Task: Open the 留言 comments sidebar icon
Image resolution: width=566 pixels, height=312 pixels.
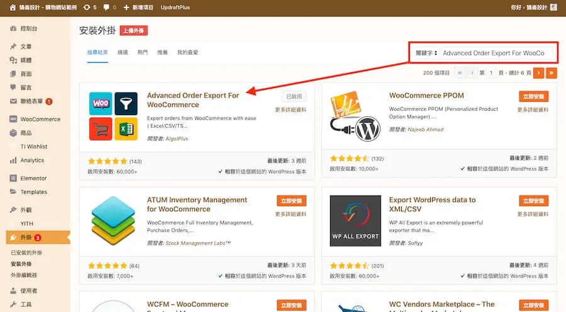Action: pyautogui.click(x=13, y=87)
